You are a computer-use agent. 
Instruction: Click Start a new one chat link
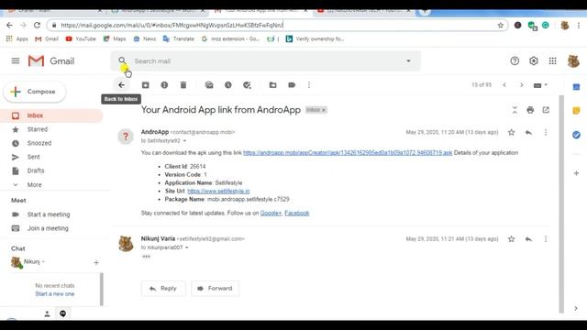coord(55,293)
